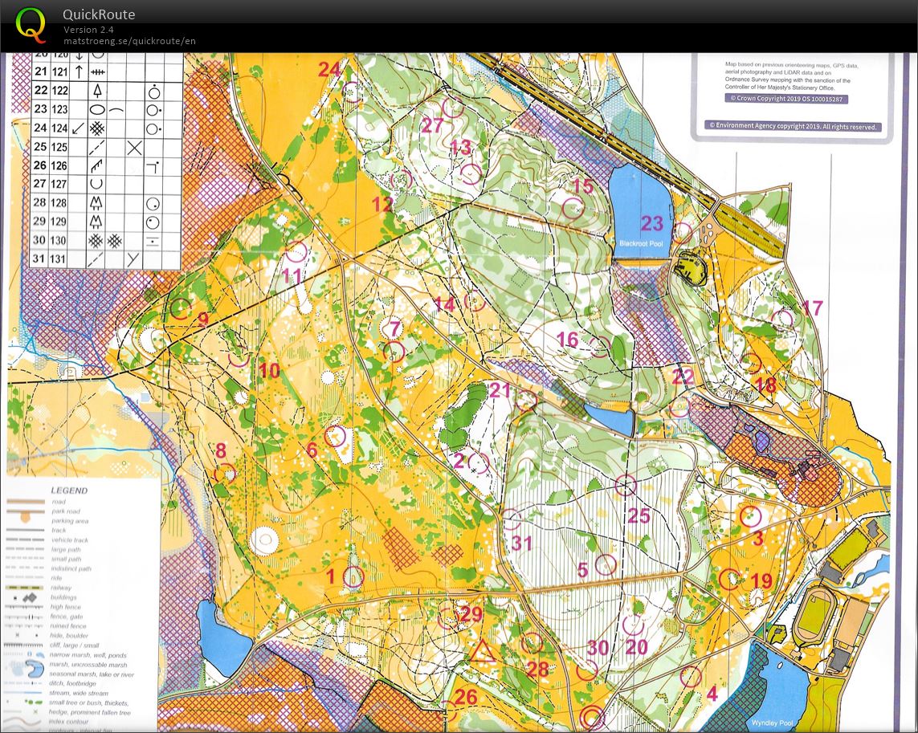Image resolution: width=918 pixels, height=733 pixels.
Task: Click map control number 15
Action: click(x=582, y=186)
